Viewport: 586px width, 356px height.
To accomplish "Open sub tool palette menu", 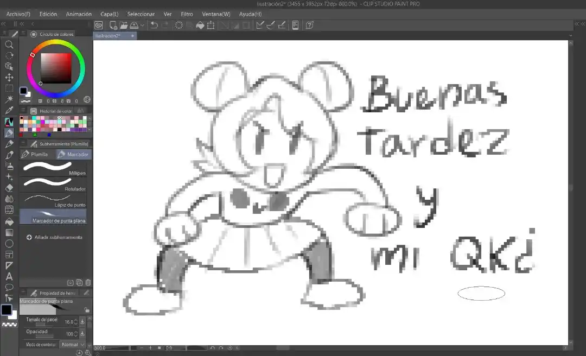I will coord(23,144).
